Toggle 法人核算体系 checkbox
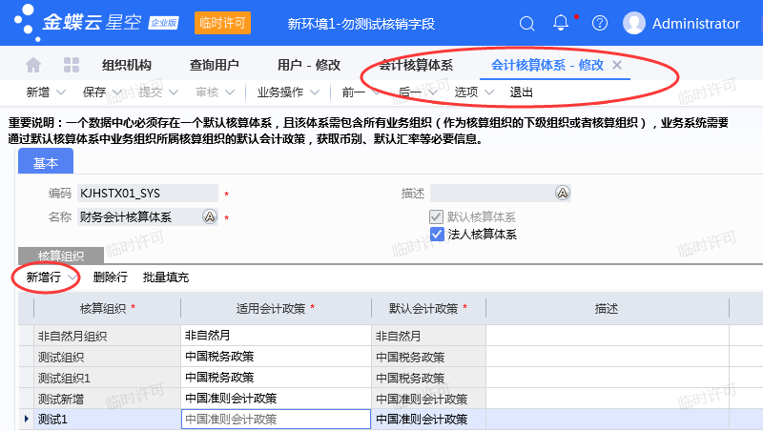This screenshot has height=431, width=763. pos(437,234)
